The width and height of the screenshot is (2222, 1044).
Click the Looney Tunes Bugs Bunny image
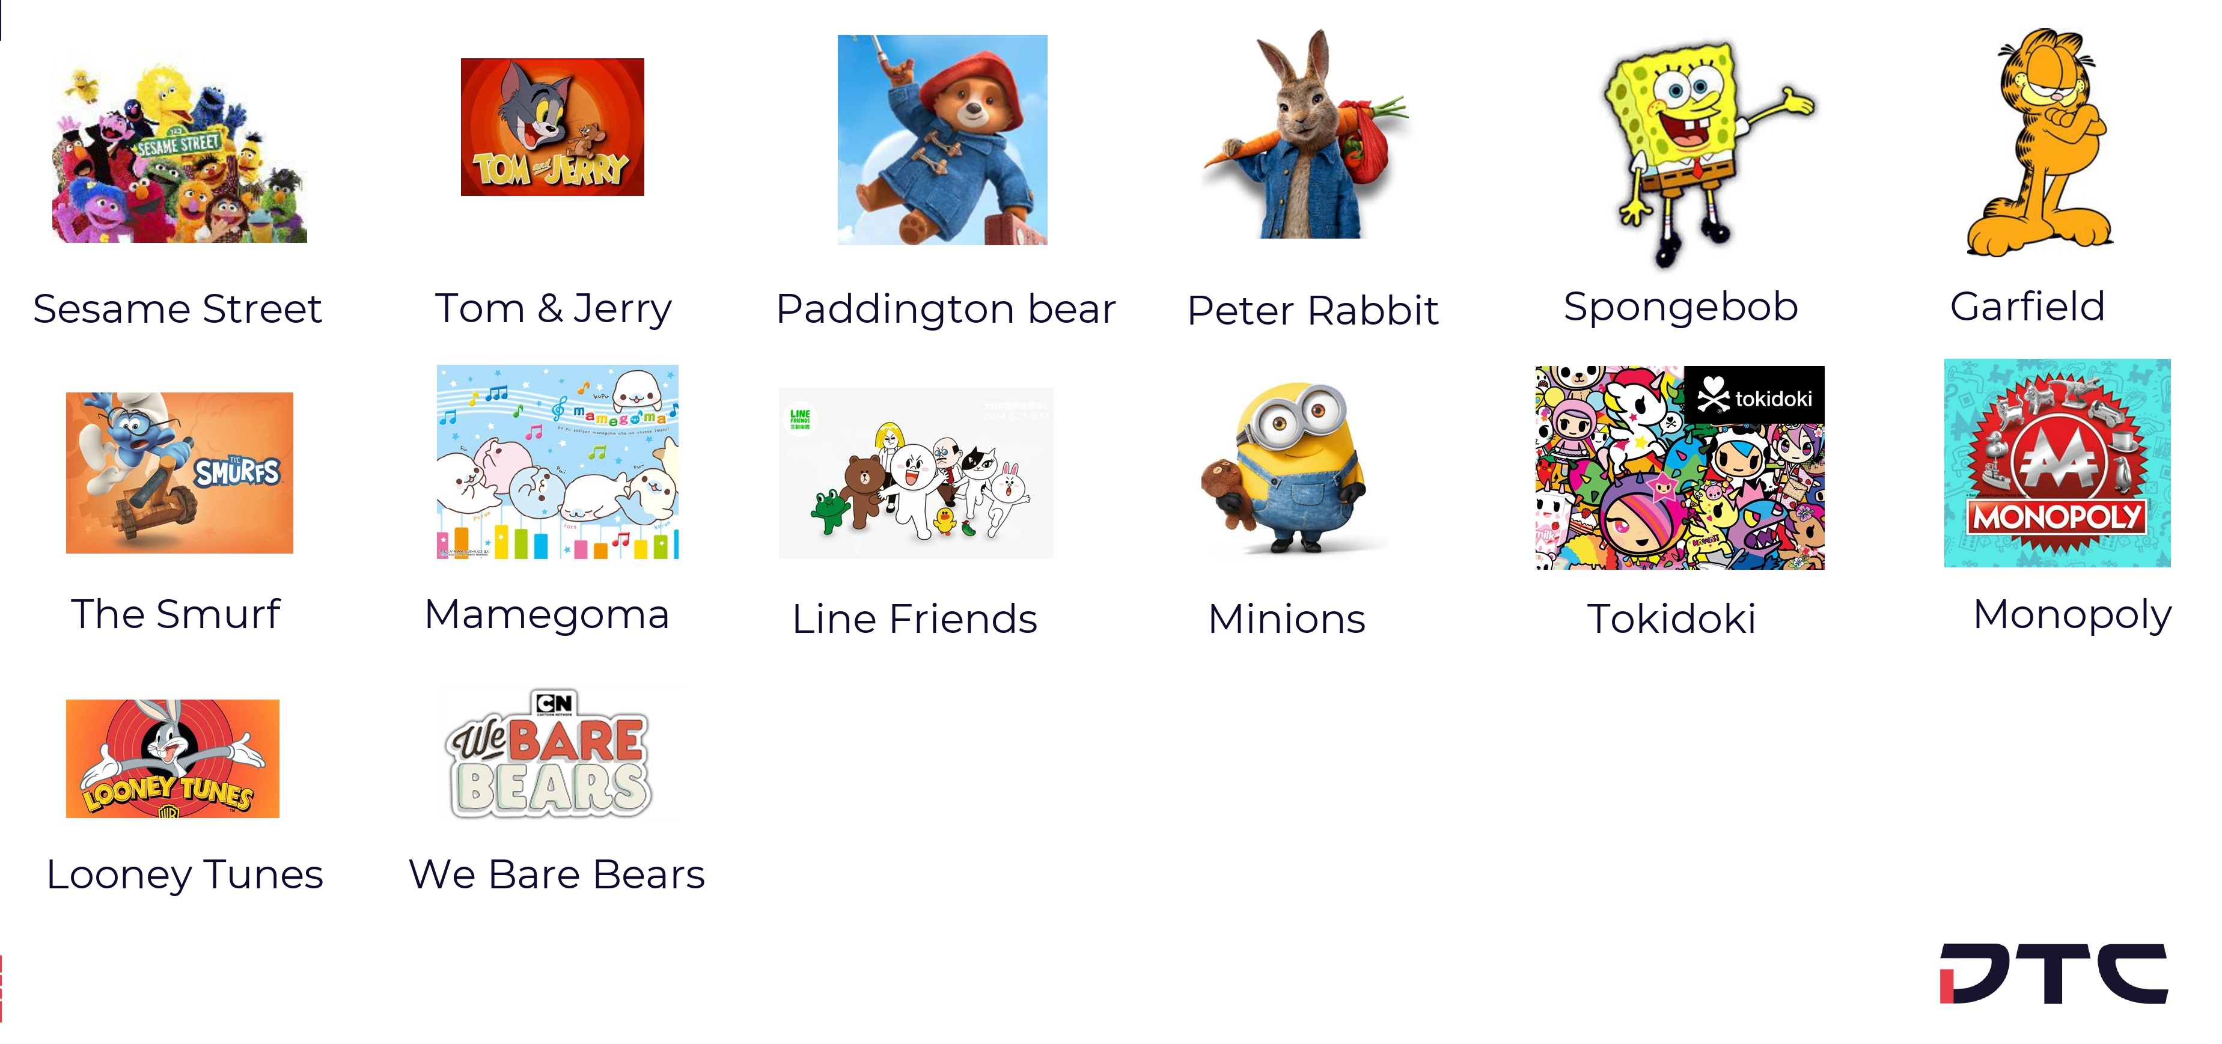[172, 759]
